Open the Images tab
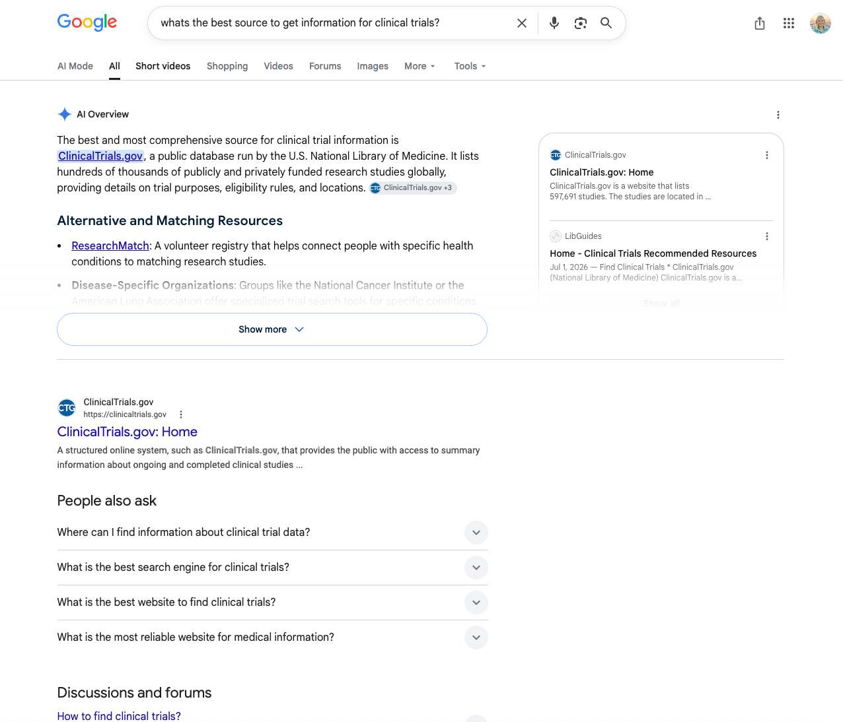The image size is (843, 722). (373, 66)
